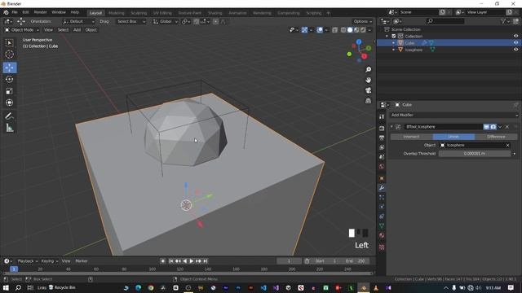Collapse the BTool_Icosphere modifier panel
This screenshot has width=522, height=293.
tap(391, 127)
